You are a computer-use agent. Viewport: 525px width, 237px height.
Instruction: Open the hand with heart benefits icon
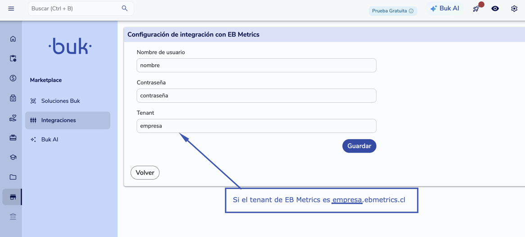(13, 118)
